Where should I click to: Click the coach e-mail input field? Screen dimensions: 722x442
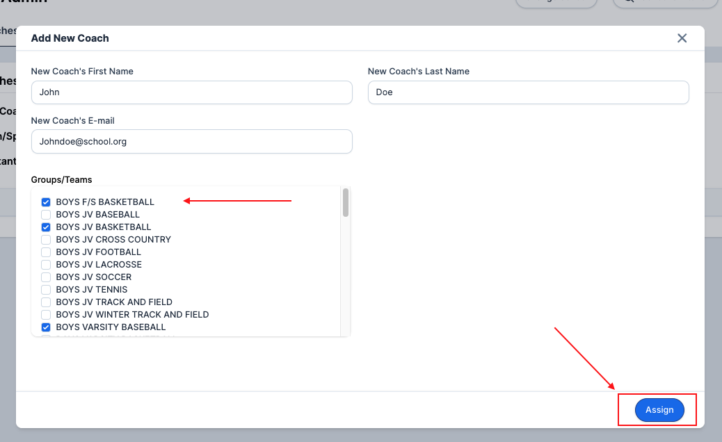[191, 141]
